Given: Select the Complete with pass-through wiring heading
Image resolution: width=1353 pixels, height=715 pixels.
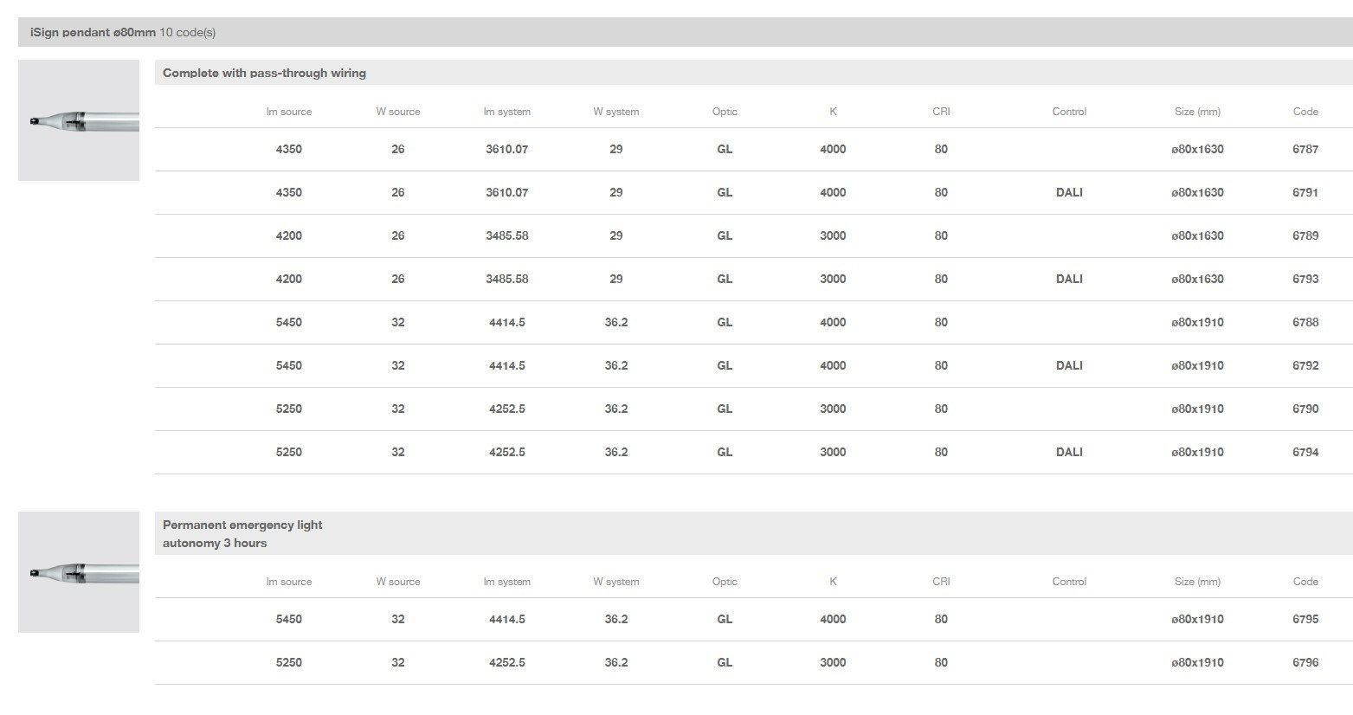Looking at the screenshot, I should [x=264, y=73].
